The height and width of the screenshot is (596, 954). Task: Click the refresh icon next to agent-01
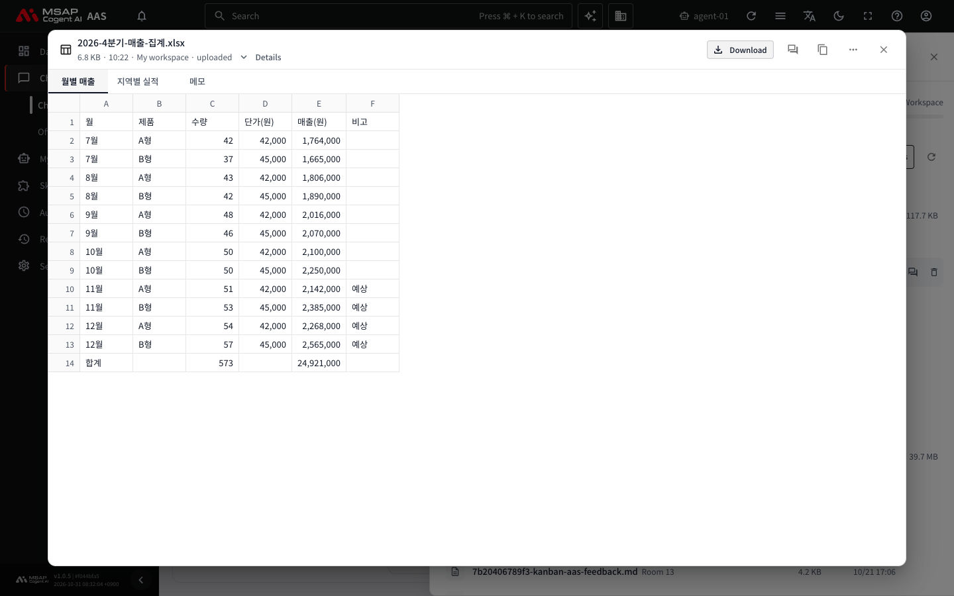[751, 16]
